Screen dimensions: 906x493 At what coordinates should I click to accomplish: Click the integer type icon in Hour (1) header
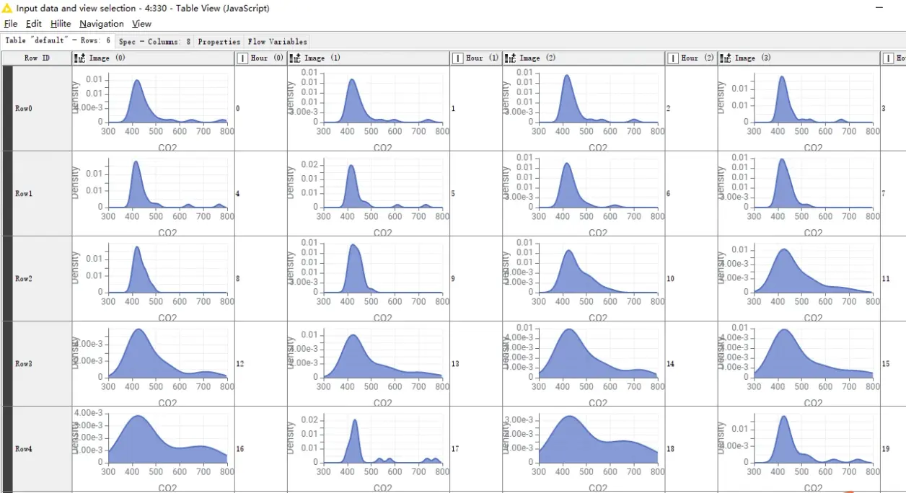(457, 58)
